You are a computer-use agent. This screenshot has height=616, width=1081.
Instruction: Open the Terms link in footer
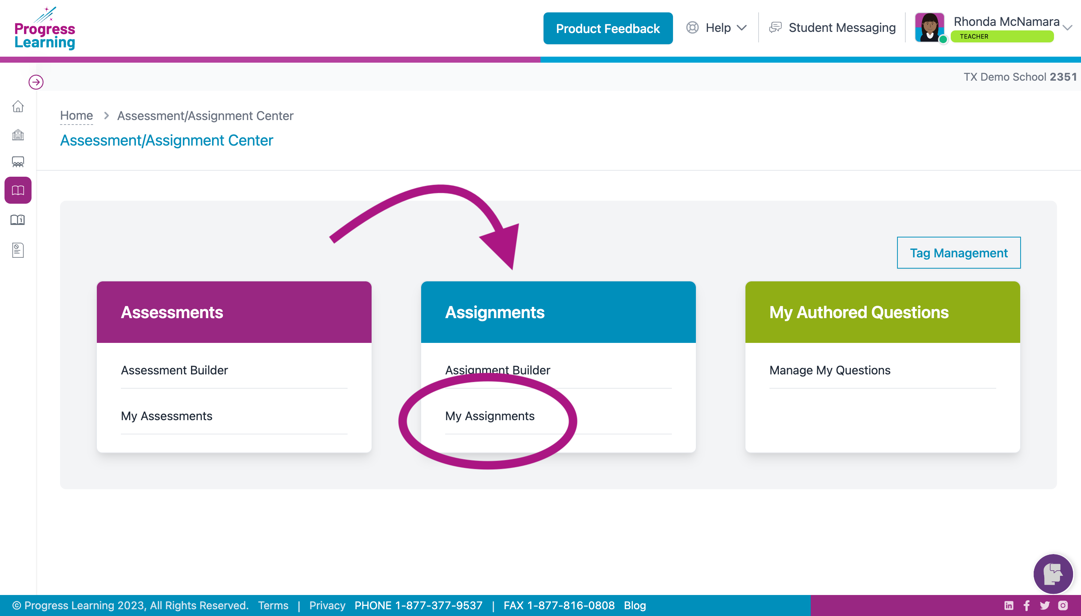(x=273, y=605)
